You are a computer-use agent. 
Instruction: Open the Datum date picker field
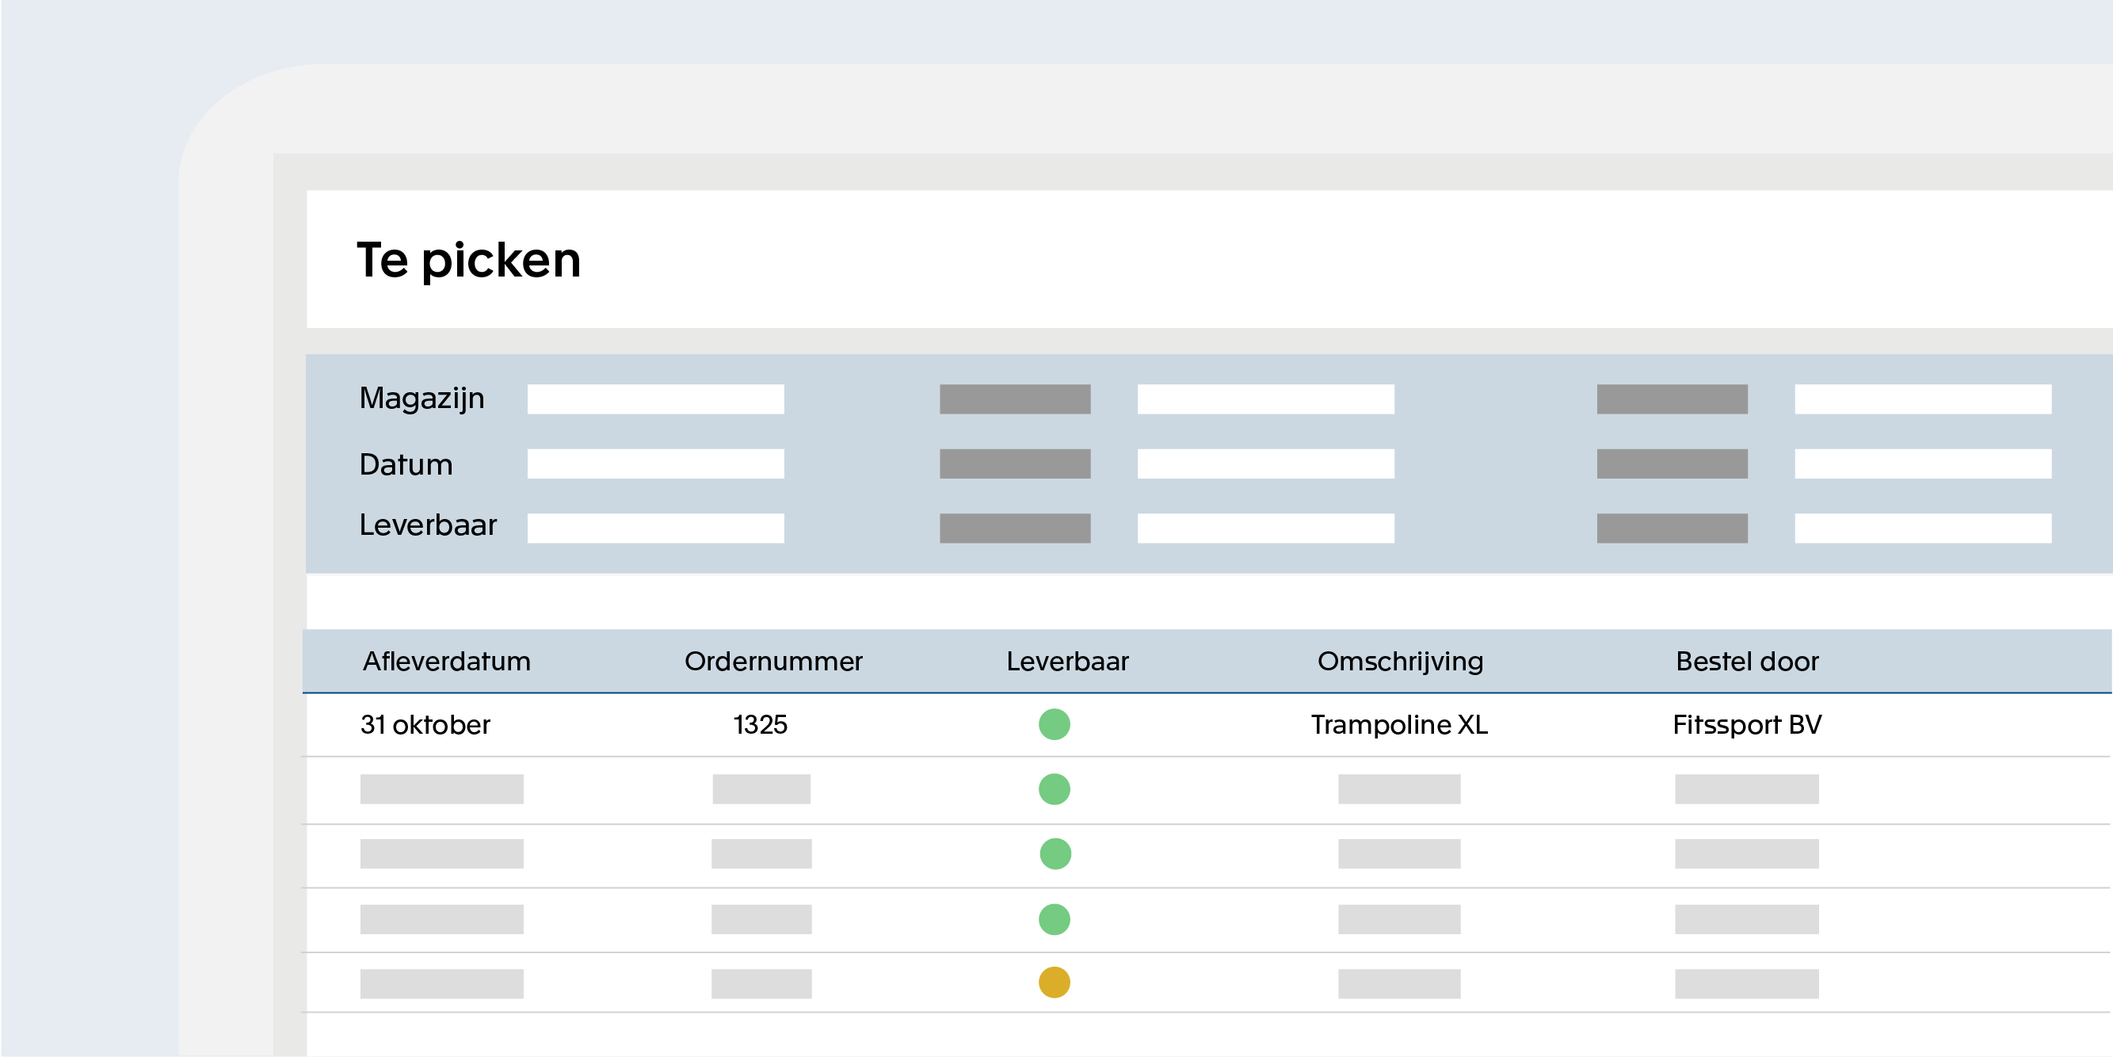point(657,463)
